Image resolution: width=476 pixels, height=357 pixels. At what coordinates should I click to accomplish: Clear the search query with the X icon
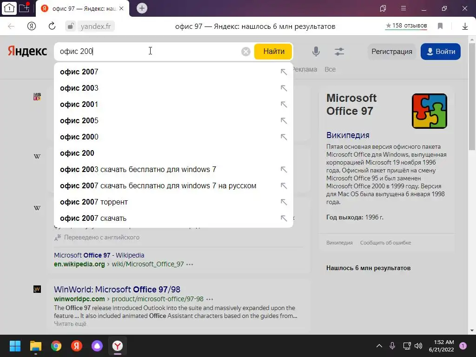coord(246,52)
